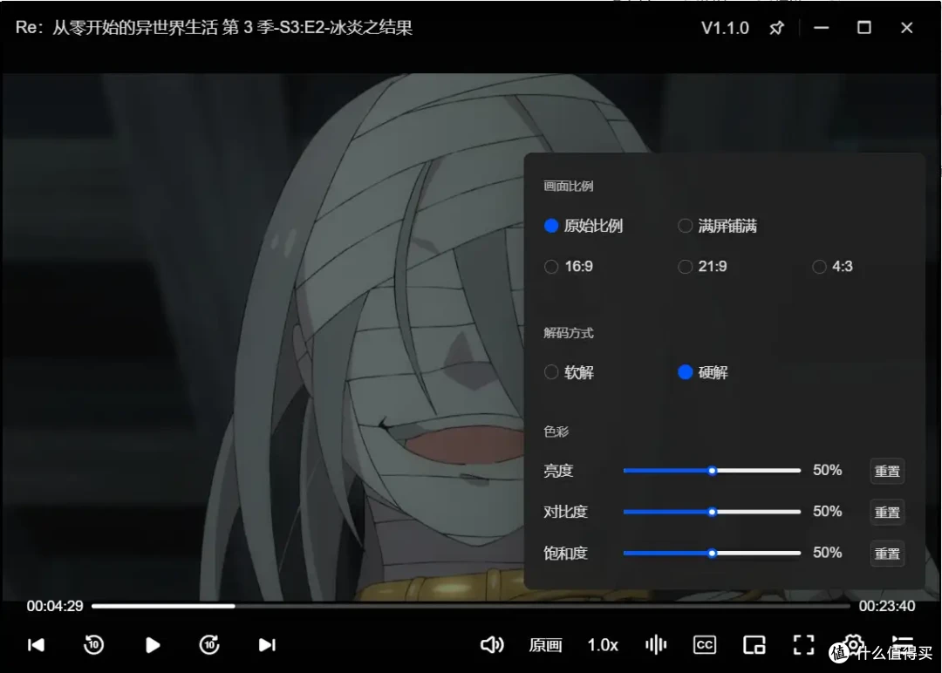Click the 00:23:40 total duration
The width and height of the screenshot is (942, 673).
point(887,607)
